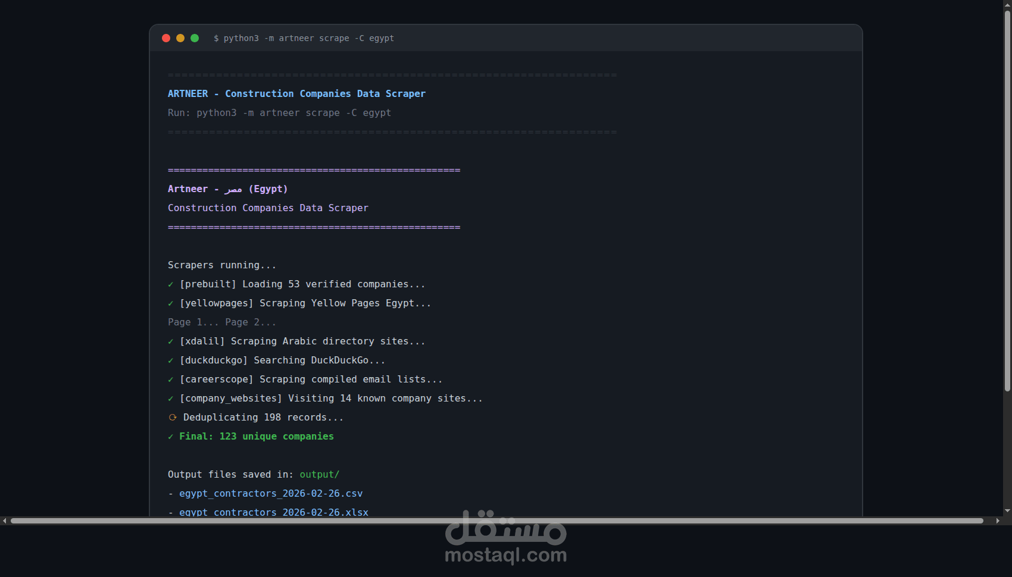Viewport: 1012px width, 577px height.
Task: Click the checkmark beside the [yellowpages] line
Action: (x=171, y=303)
